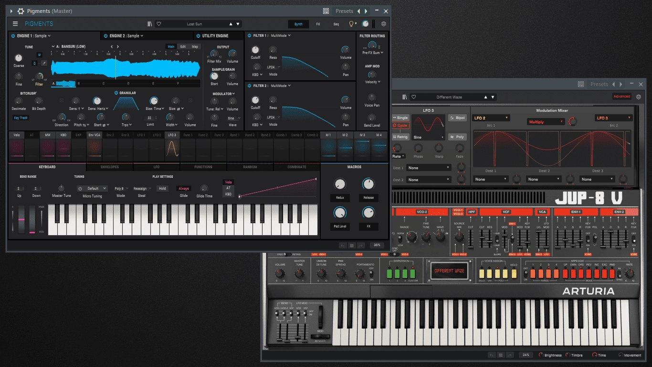Open the Multiply dropdown in Modulation Mixer
The width and height of the screenshot is (652, 367).
click(546, 122)
